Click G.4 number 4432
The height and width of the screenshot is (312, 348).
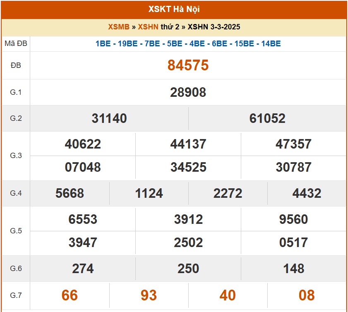(307, 193)
